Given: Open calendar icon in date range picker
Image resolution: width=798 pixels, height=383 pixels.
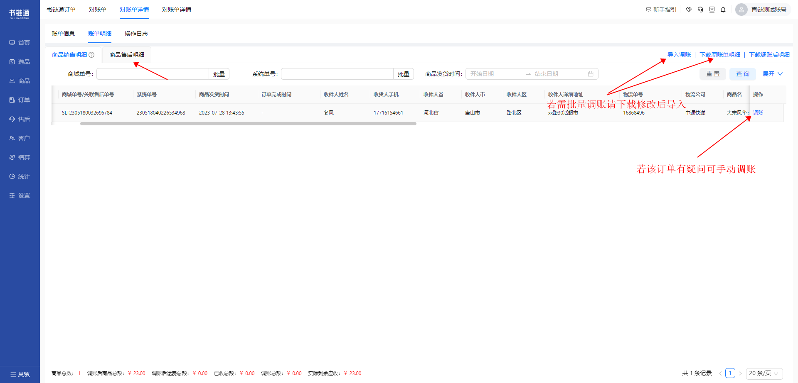Looking at the screenshot, I should [x=591, y=74].
